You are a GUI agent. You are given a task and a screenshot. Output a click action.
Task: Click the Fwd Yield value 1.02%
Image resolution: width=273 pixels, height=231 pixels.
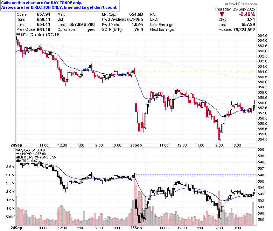pyautogui.click(x=137, y=25)
